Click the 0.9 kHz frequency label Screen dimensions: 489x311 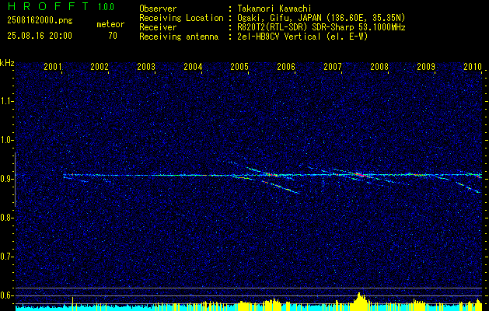(7, 179)
